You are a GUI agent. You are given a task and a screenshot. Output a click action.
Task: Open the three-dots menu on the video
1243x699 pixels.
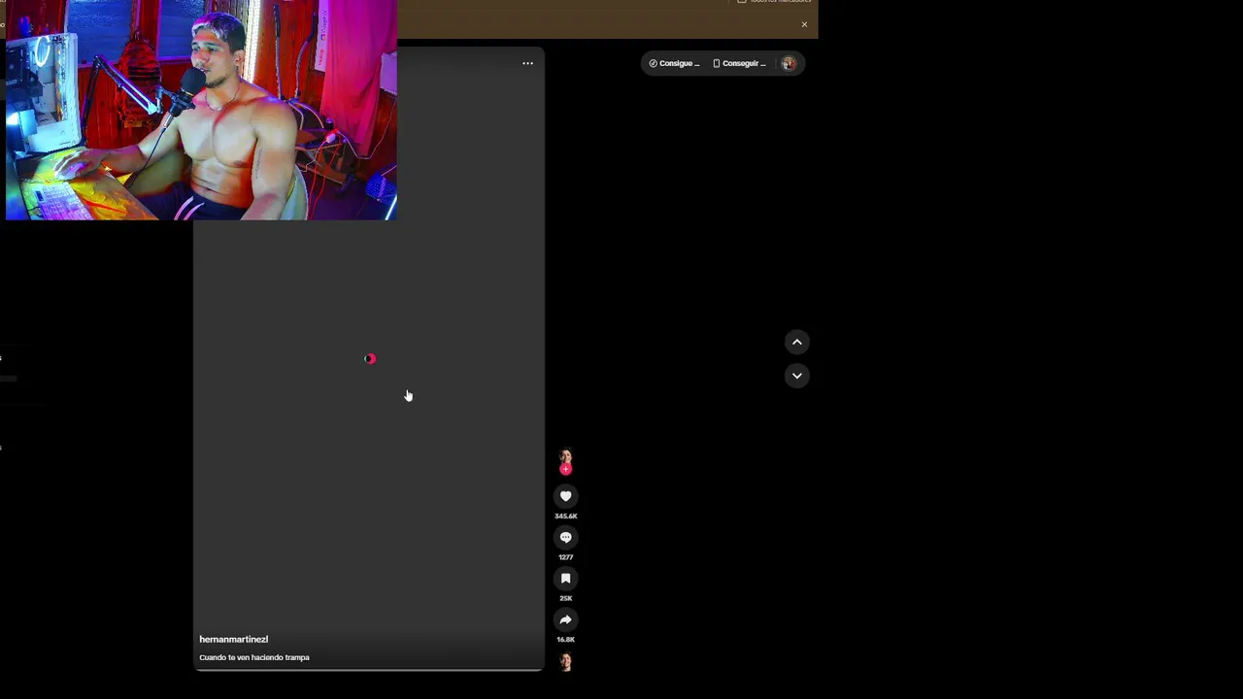tap(527, 63)
